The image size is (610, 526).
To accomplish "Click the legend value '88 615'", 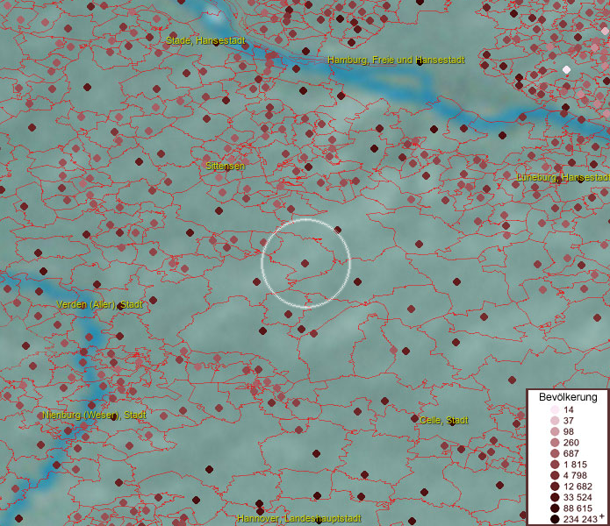I will pos(578,508).
